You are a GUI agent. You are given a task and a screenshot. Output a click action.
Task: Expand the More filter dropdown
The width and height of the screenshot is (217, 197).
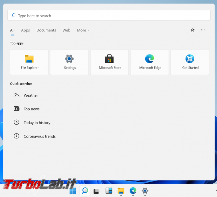[83, 30]
